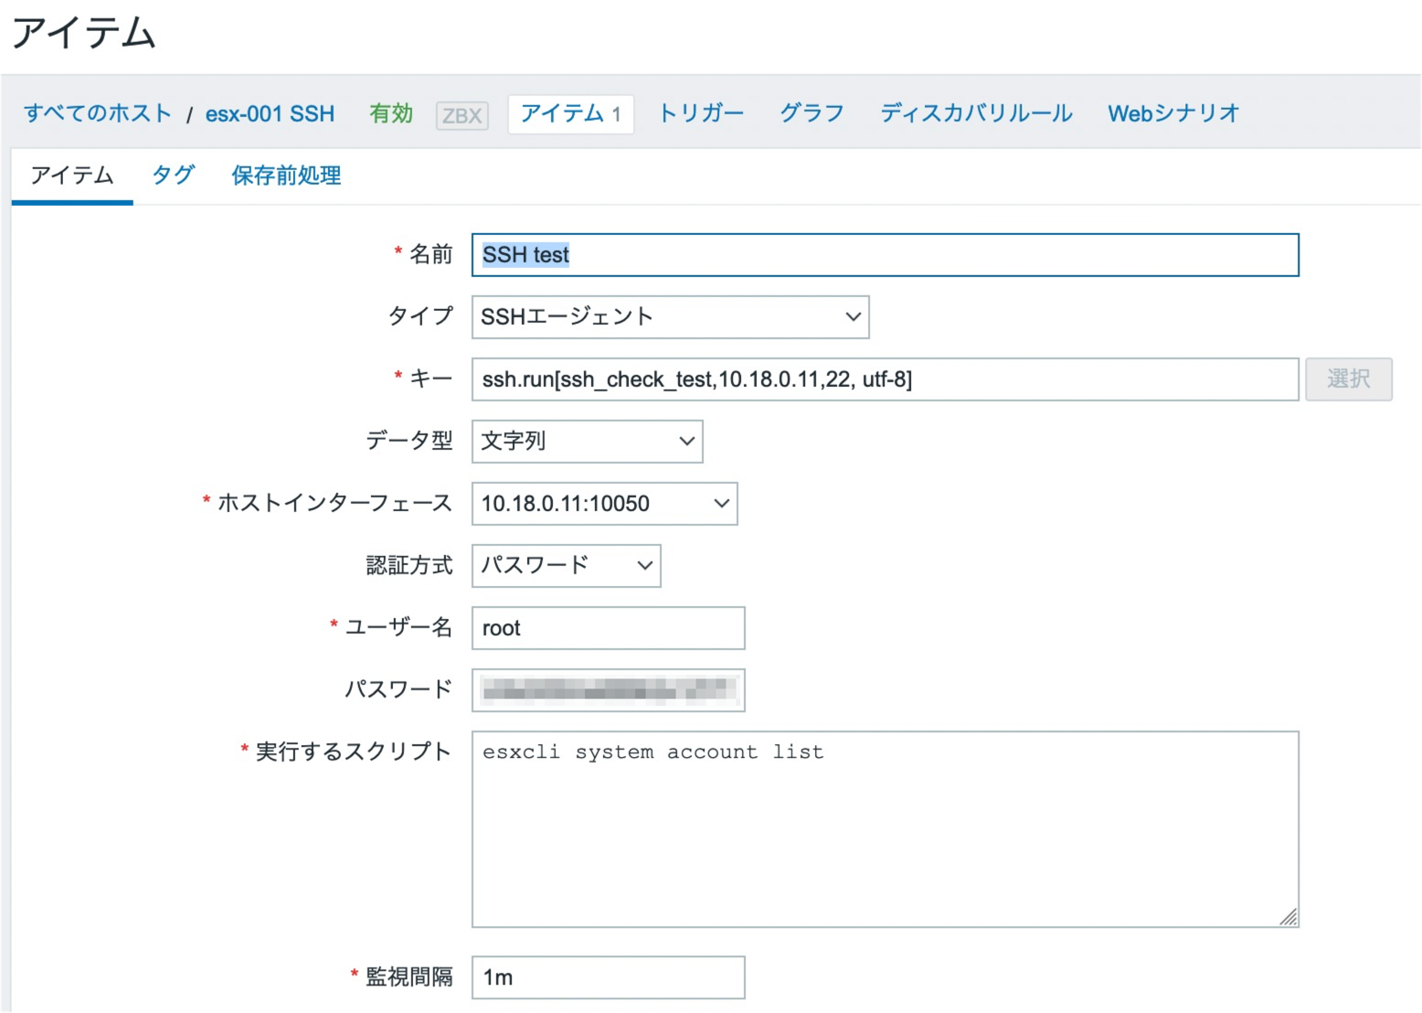Click the 選択 button next to the key
1422x1013 pixels.
coord(1348,379)
